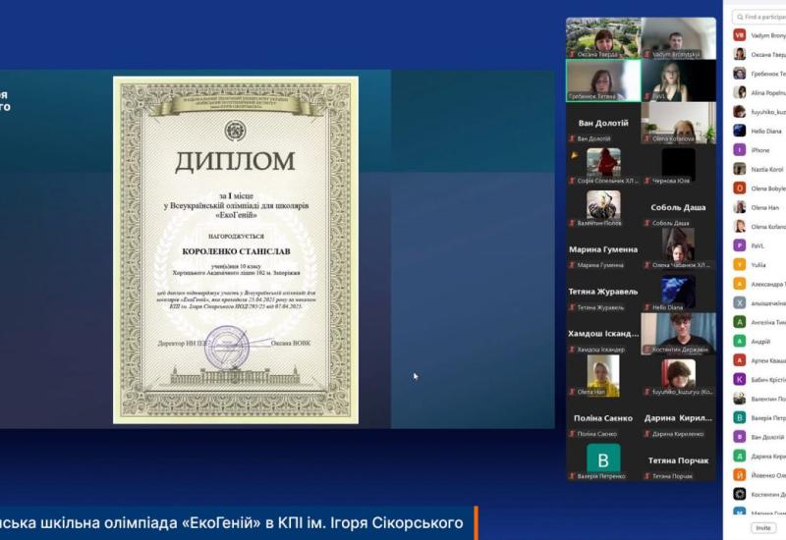
Task: Select the Костянтин Державін video tile
Action: click(679, 333)
